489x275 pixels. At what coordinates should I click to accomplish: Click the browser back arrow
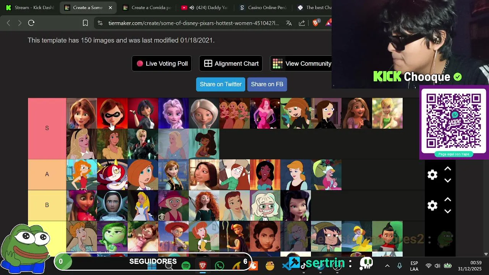coord(8,23)
